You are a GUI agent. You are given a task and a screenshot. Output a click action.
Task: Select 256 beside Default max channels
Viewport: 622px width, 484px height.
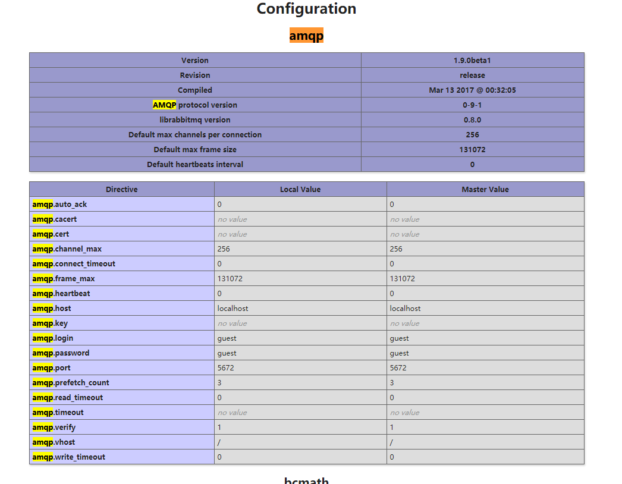click(472, 135)
